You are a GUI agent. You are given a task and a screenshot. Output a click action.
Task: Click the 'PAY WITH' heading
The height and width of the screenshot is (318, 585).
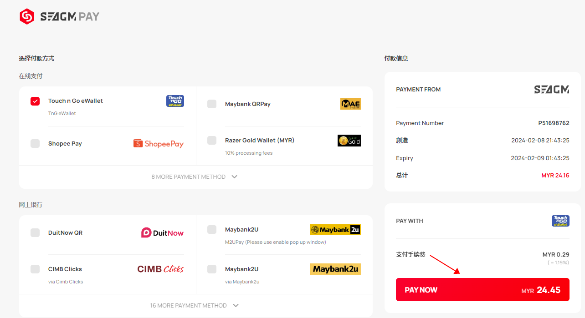pyautogui.click(x=410, y=221)
